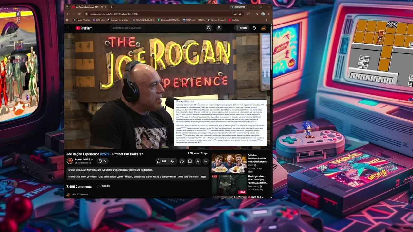Like the video with thumbs up
The height and width of the screenshot is (232, 413).
coord(161,161)
